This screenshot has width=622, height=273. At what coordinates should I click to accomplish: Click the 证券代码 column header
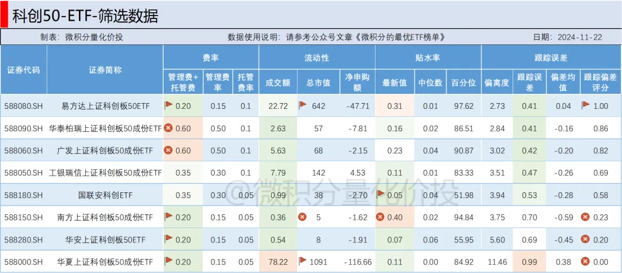(x=24, y=70)
